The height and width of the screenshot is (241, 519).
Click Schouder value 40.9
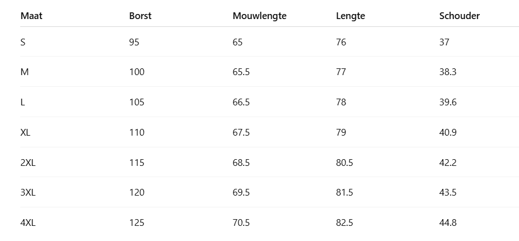448,132
